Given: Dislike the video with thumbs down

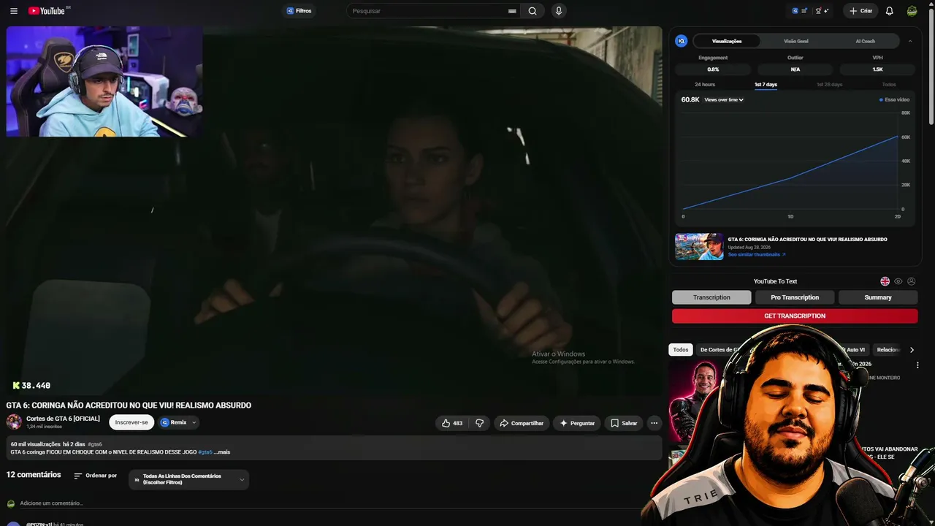Looking at the screenshot, I should 479,423.
